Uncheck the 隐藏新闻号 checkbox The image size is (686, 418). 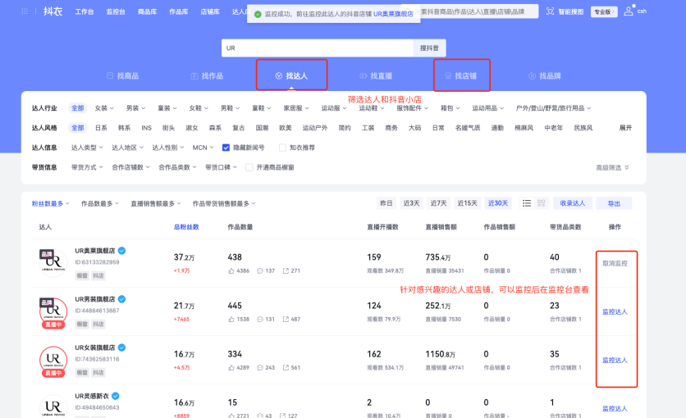coord(226,148)
